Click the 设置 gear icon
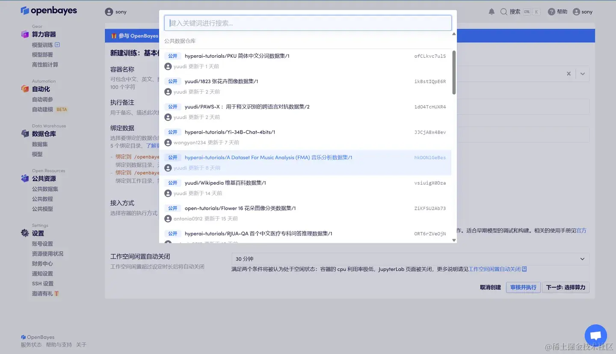 pyautogui.click(x=25, y=233)
